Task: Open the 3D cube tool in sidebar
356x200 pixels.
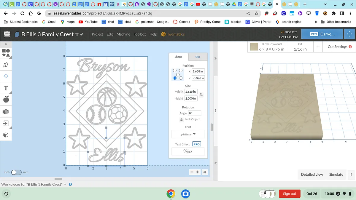Action: pyautogui.click(x=6, y=135)
